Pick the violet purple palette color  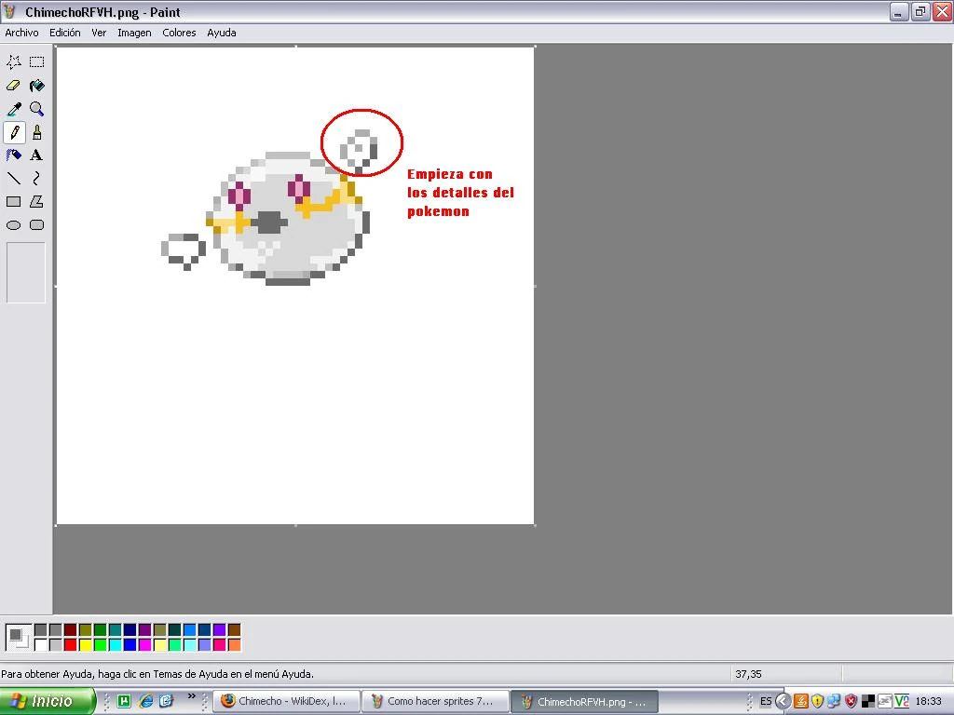pyautogui.click(x=219, y=630)
